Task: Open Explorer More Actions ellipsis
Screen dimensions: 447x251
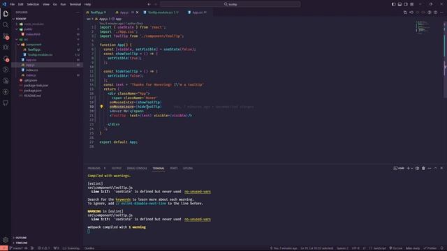Action: [x=78, y=13]
